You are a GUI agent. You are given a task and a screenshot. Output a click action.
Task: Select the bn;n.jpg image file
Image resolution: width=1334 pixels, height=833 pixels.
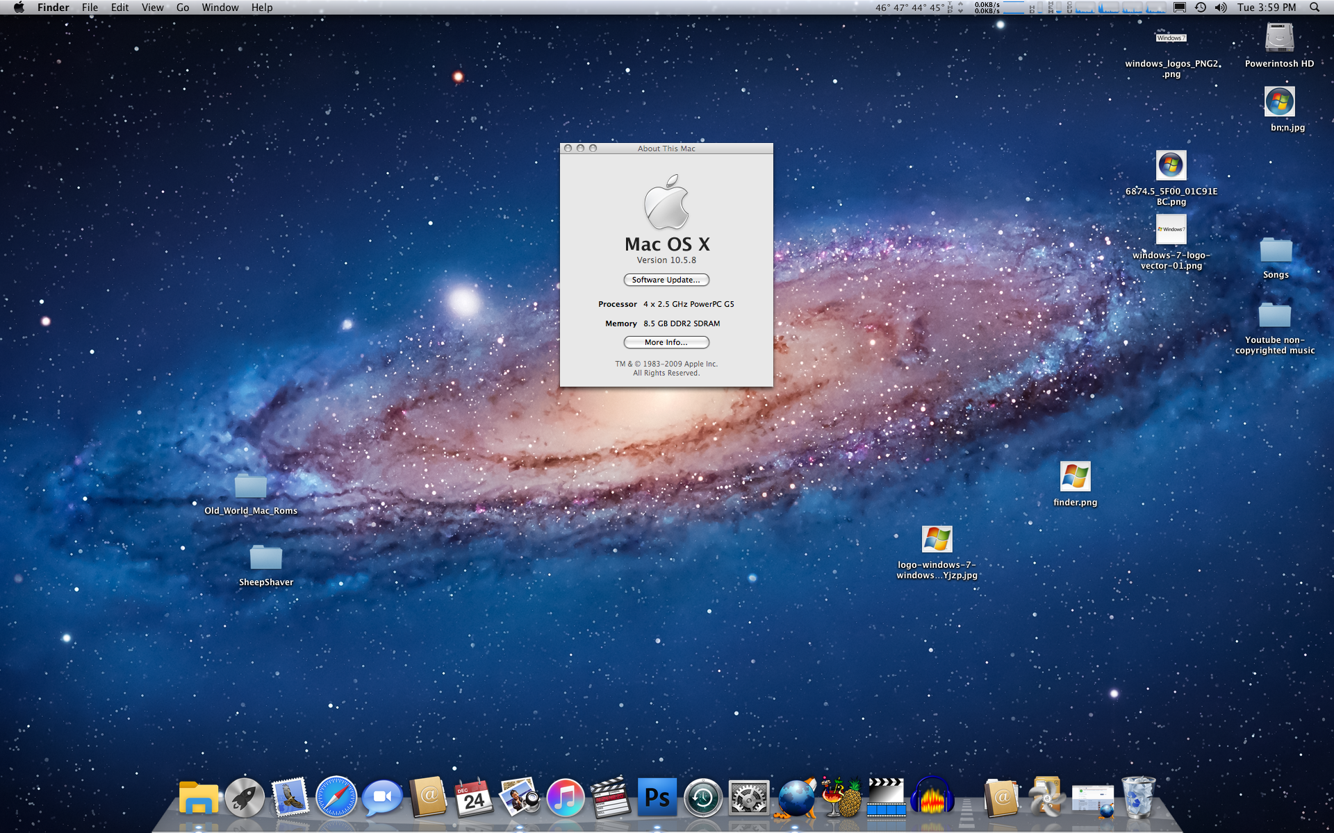pos(1280,102)
